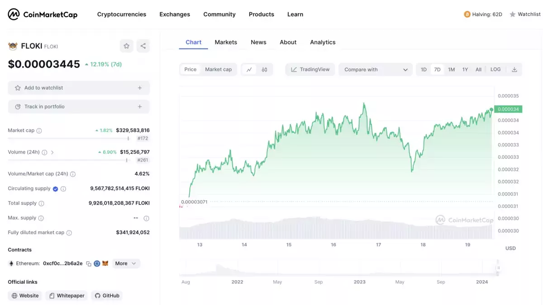This screenshot has height=305, width=543.
Task: Click the Circulating supply verified badge
Action: (55, 189)
